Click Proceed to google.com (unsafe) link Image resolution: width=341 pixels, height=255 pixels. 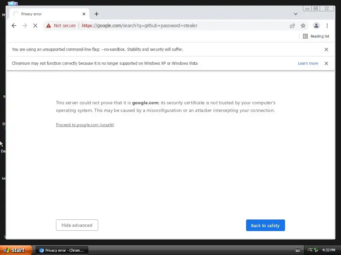[x=85, y=125]
